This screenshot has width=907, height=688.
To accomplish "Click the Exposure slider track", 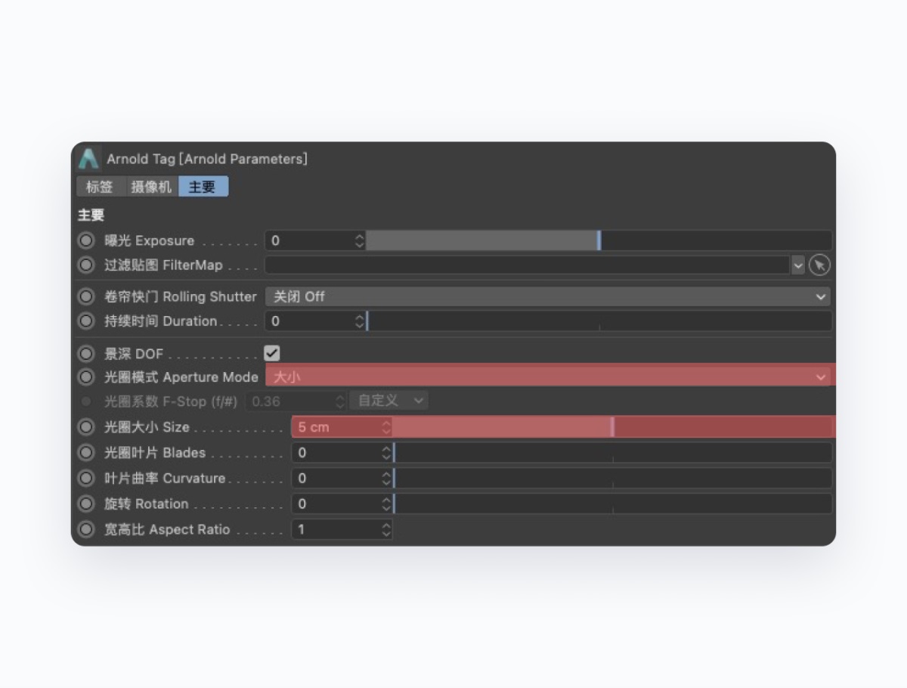I will [599, 241].
